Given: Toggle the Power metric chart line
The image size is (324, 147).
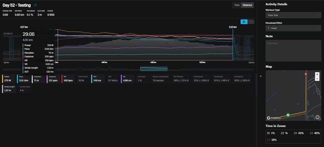Looking at the screenshot, I should 9,79.
